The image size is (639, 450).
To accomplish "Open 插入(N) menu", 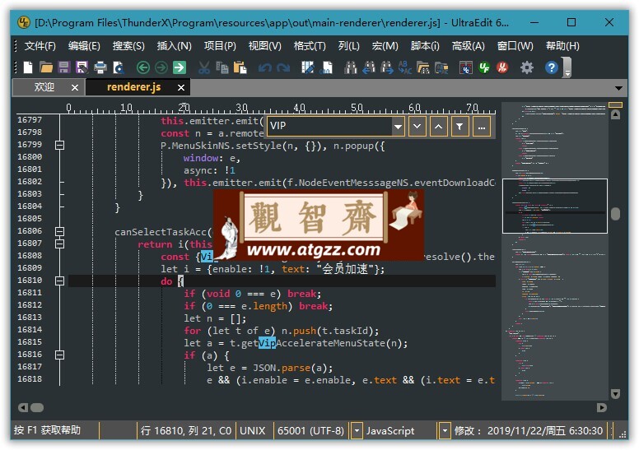I will [x=174, y=46].
